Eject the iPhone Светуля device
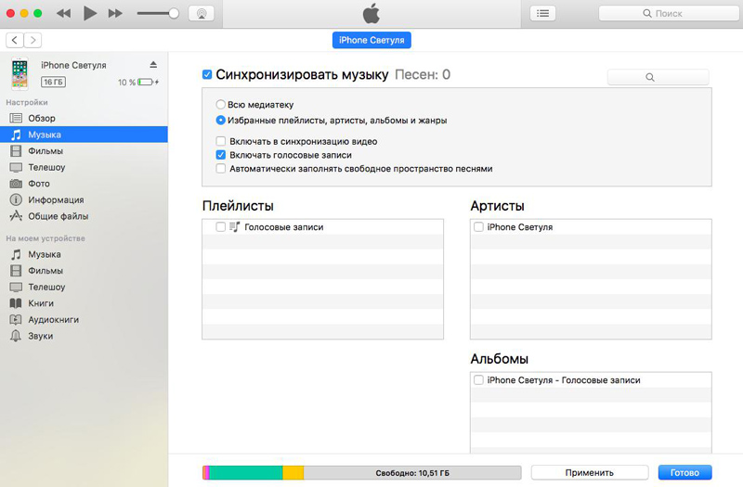The image size is (743, 487). tap(153, 64)
